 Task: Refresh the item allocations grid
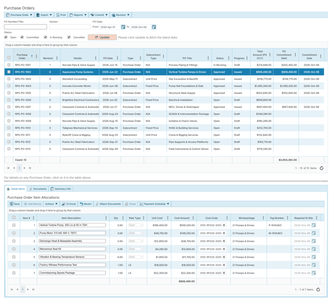318,289
